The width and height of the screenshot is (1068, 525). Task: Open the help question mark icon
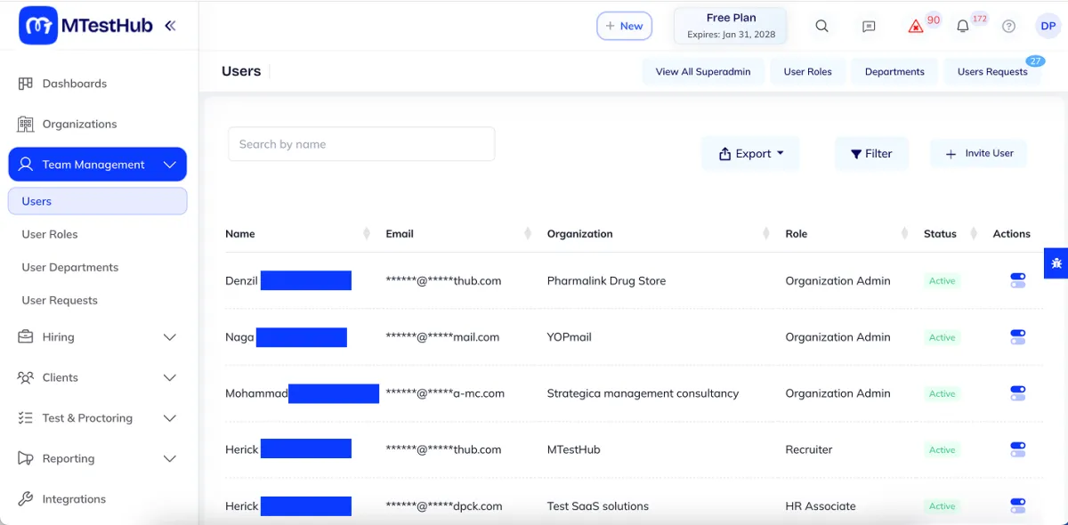1008,26
